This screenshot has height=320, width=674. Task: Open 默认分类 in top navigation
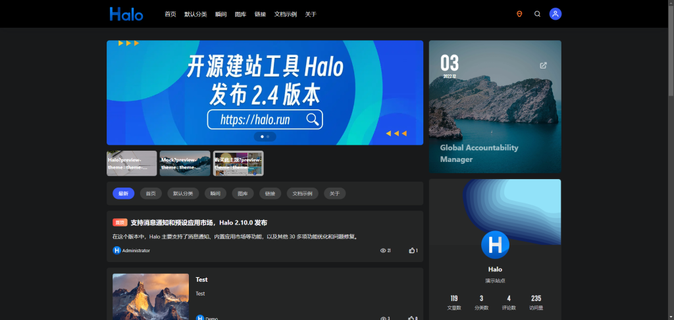[195, 14]
